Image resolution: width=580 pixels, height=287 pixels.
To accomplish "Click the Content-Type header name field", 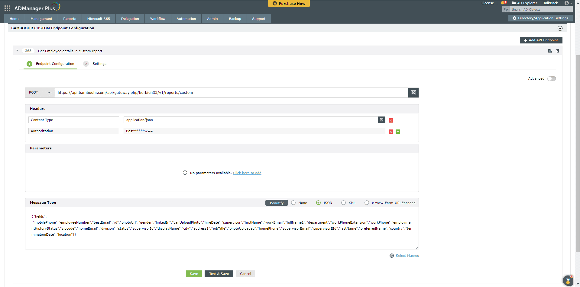I will tap(74, 120).
